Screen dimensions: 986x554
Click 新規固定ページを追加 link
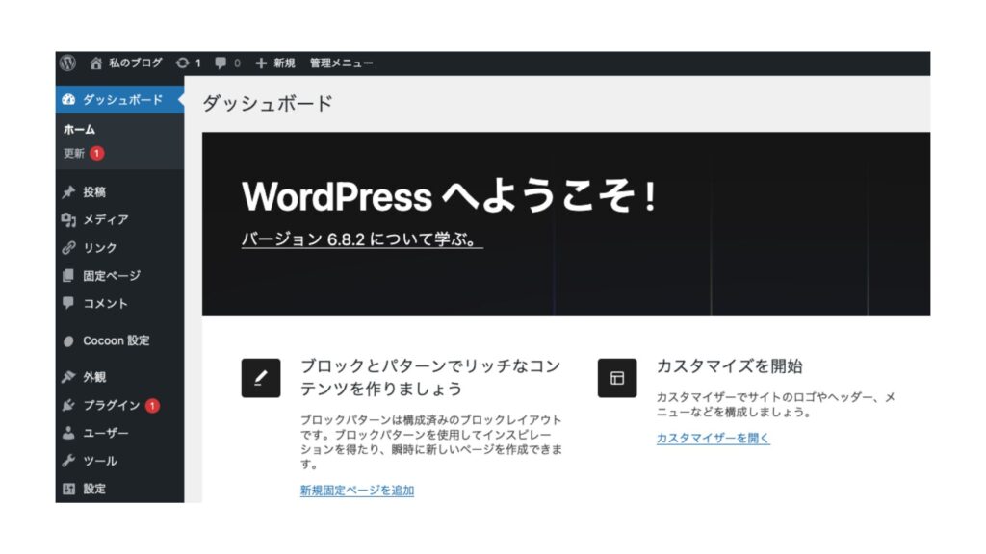tap(357, 491)
